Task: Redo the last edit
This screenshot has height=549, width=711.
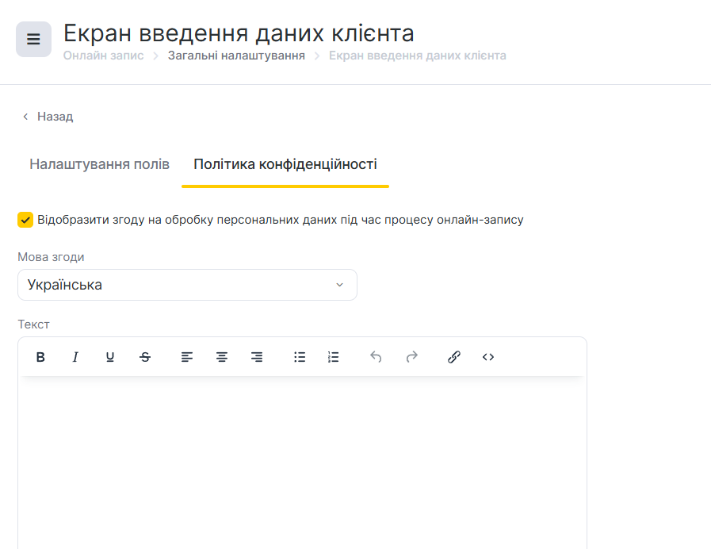Action: 411,357
